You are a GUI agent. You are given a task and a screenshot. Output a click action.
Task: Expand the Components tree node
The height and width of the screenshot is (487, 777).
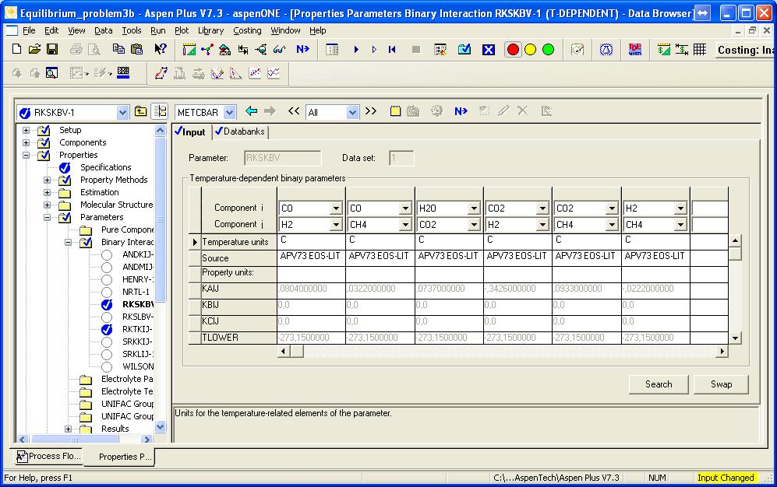pos(26,142)
